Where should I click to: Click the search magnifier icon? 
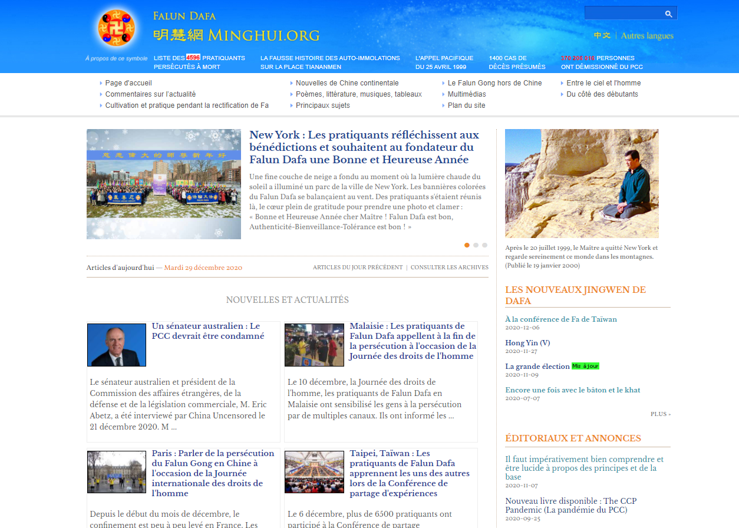click(x=668, y=14)
